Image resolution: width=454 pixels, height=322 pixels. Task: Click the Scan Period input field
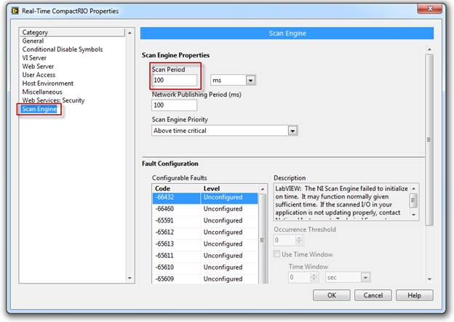[x=175, y=80]
